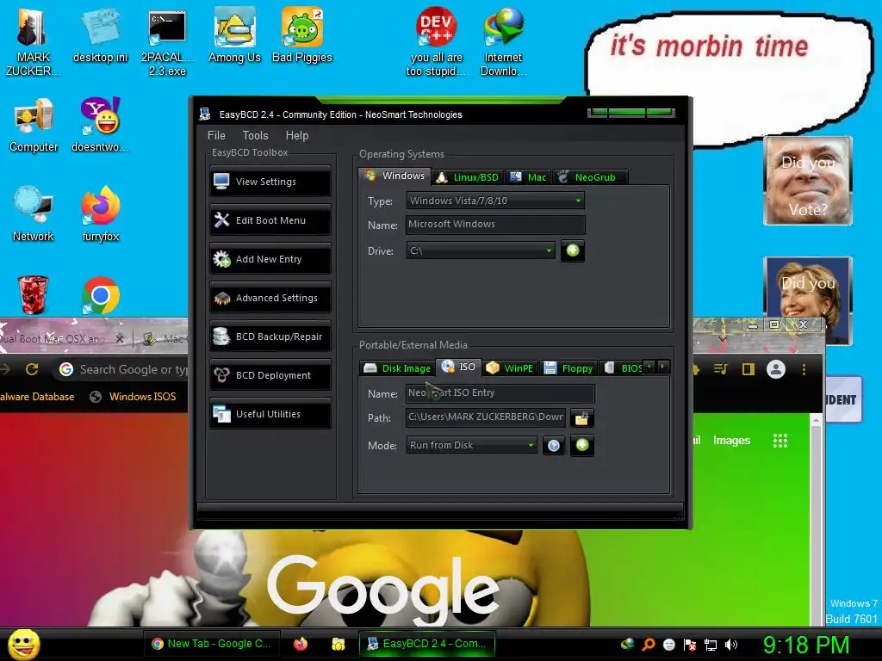Open Advanced Settings
This screenshot has height=661, width=882.
coord(270,298)
